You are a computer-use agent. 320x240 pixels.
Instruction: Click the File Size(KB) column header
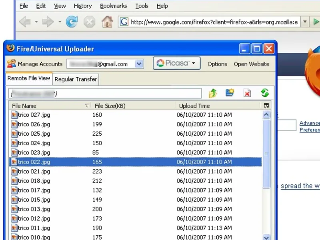[133, 106]
